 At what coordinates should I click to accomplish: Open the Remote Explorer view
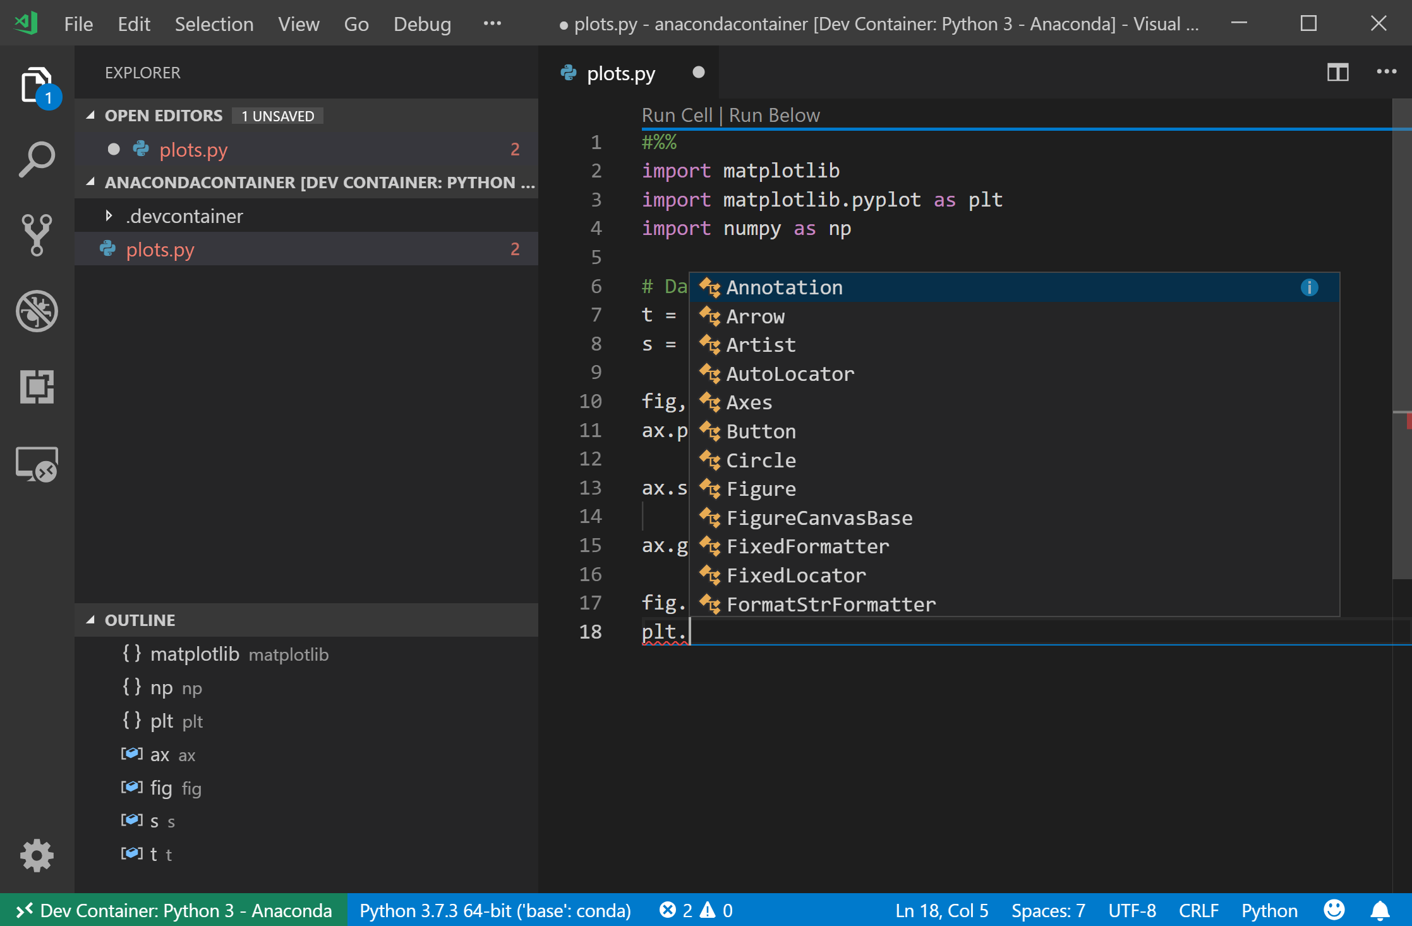(x=37, y=464)
